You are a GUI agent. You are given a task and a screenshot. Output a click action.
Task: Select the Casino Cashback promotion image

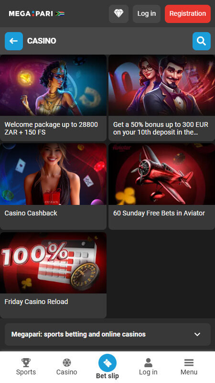(53, 174)
